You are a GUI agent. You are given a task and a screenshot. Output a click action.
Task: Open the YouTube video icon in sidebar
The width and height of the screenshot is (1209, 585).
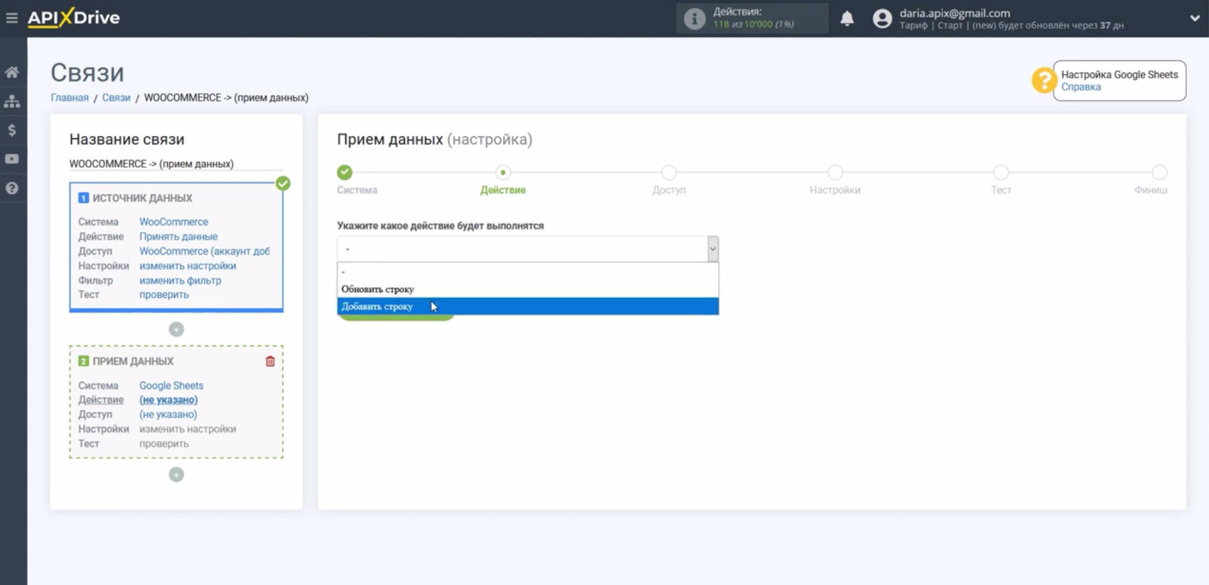12,159
